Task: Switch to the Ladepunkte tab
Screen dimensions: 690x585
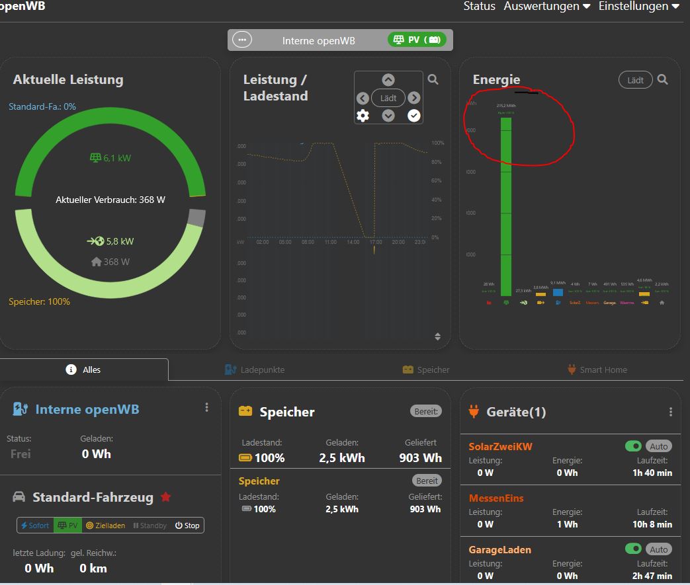Action: [x=255, y=370]
